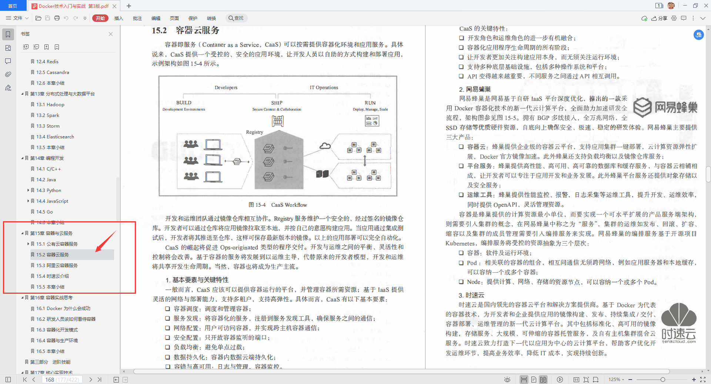This screenshot has height=384, width=711.
Task: Switch to two-page view
Action: point(543,380)
